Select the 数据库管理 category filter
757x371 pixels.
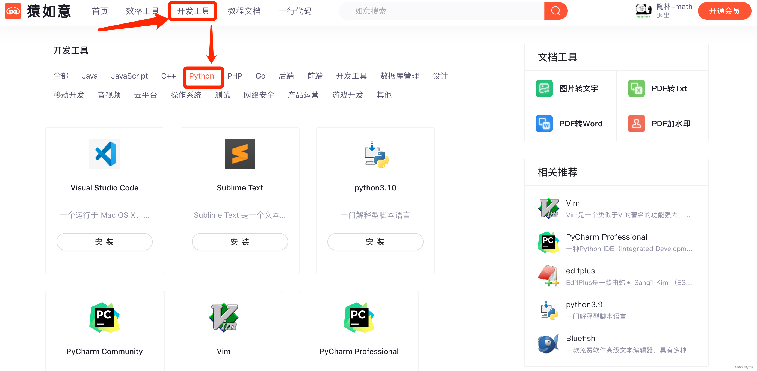tap(400, 76)
